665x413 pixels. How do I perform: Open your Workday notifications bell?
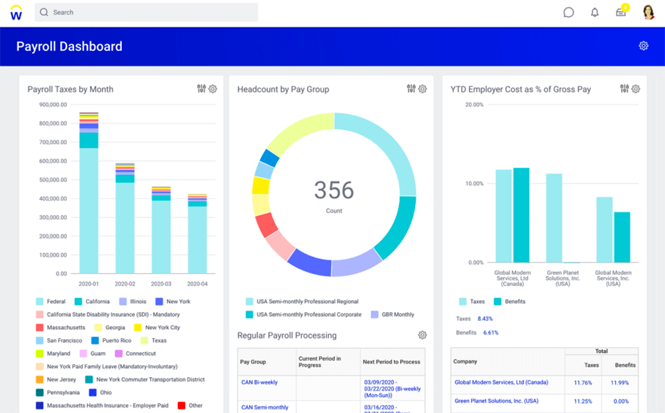pos(594,12)
